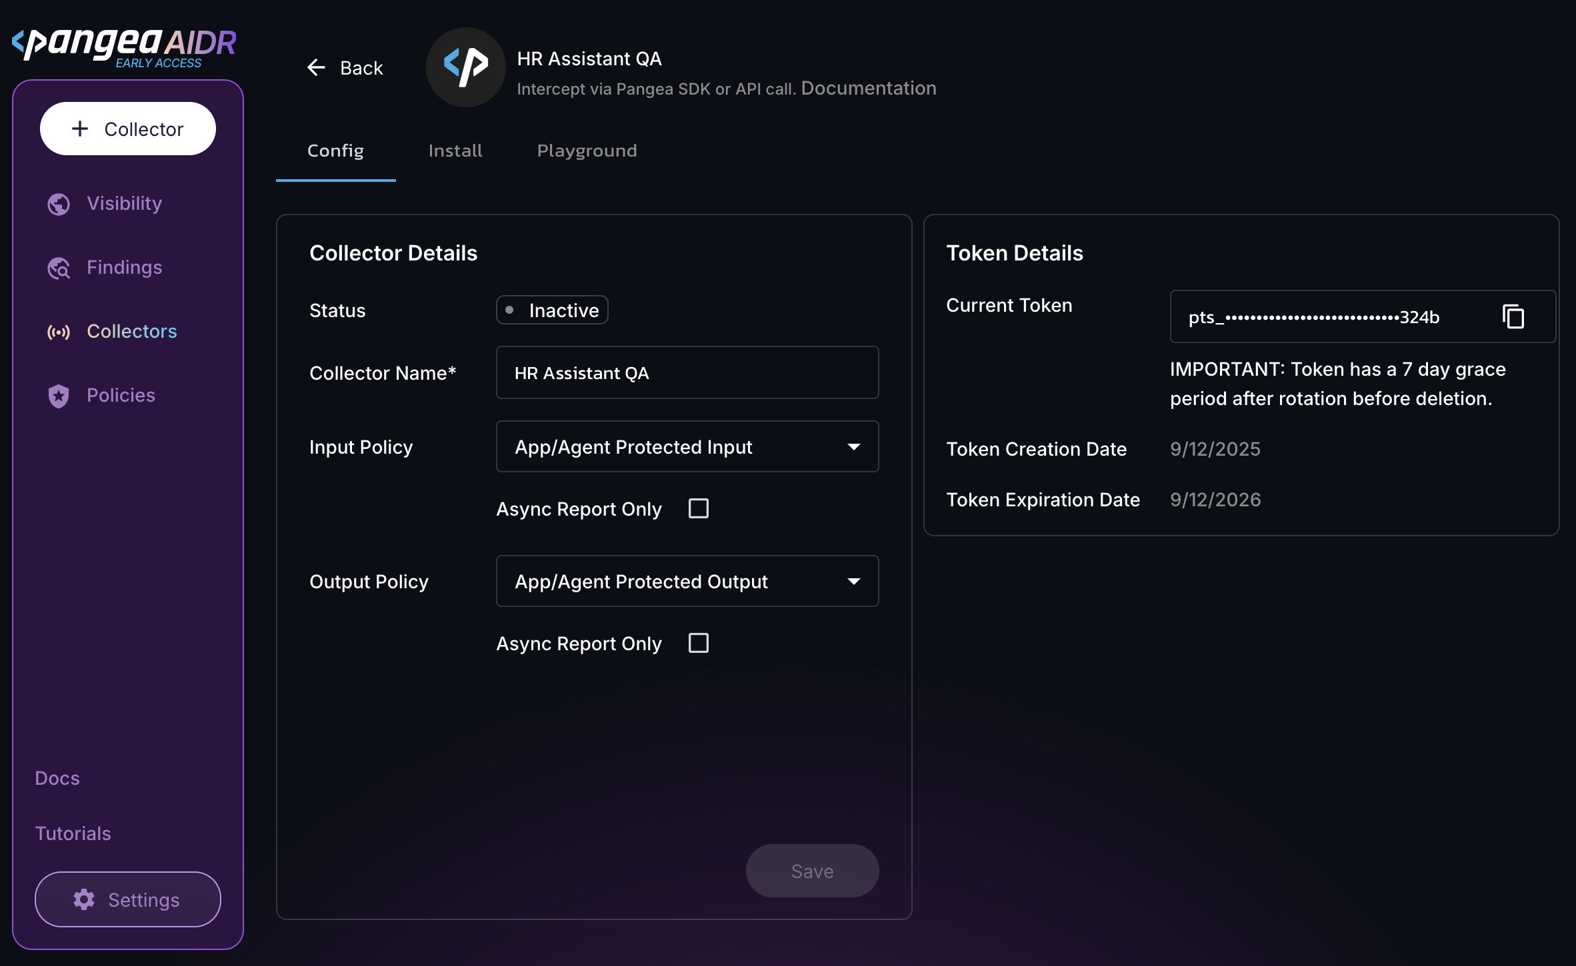The image size is (1576, 966).
Task: Click the Collector Name input field
Action: [x=687, y=372]
